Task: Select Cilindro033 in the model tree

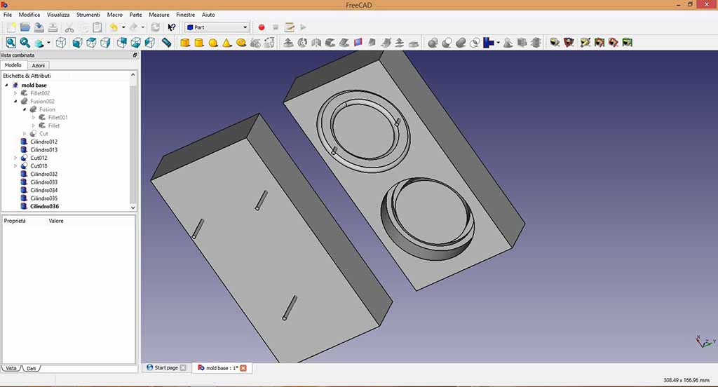Action: click(44, 182)
